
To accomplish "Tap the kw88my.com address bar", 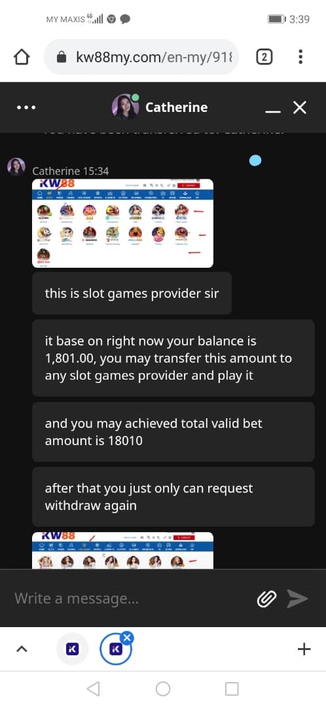I will pyautogui.click(x=141, y=57).
